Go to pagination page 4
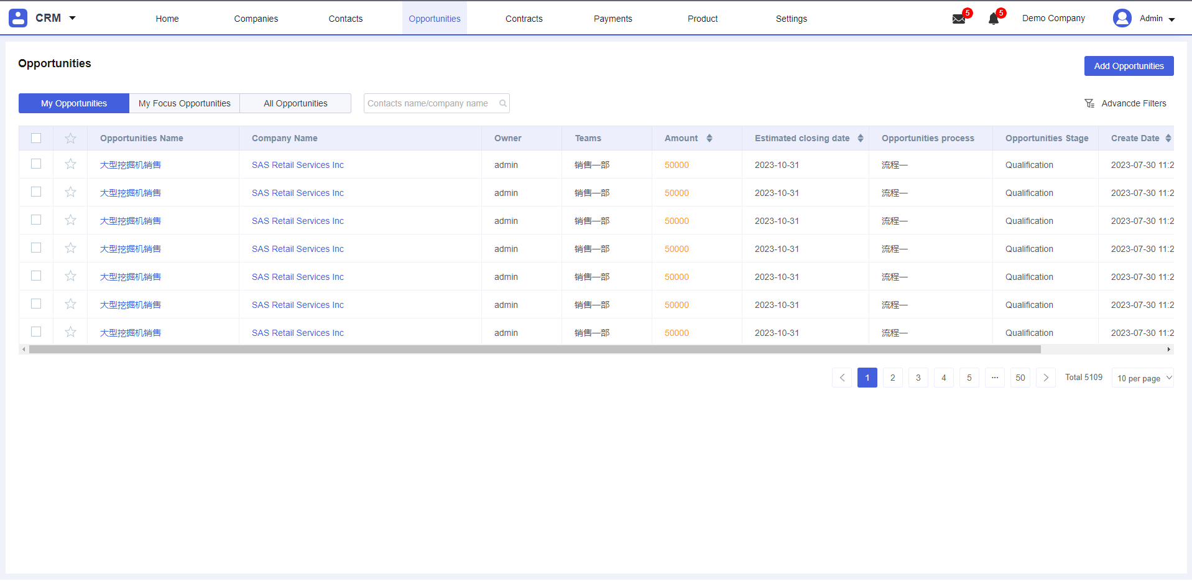 (x=944, y=378)
